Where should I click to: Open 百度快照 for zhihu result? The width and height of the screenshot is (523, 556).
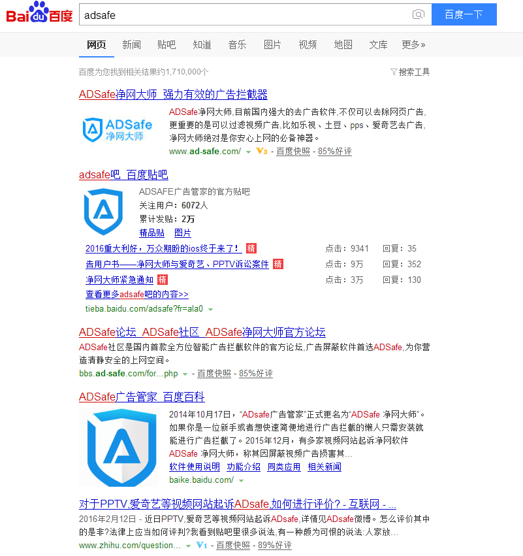point(233,546)
